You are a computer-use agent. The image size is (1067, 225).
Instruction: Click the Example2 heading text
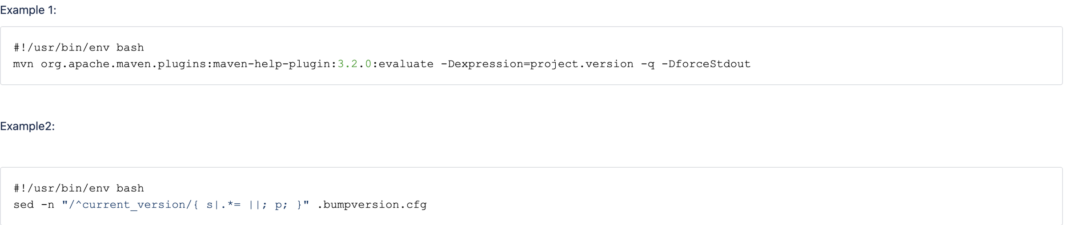[x=27, y=126]
